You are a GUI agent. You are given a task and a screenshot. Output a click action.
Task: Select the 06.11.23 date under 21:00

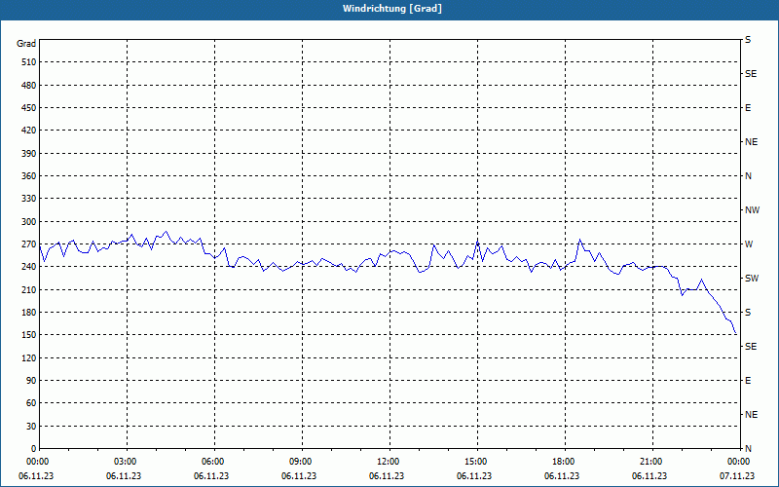point(649,476)
